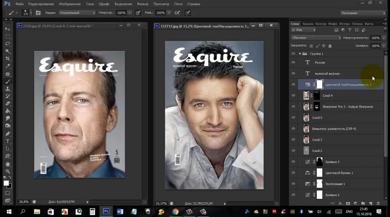Open layer blend mode Обычные dropdown
390x217 pixels.
(x=316, y=38)
